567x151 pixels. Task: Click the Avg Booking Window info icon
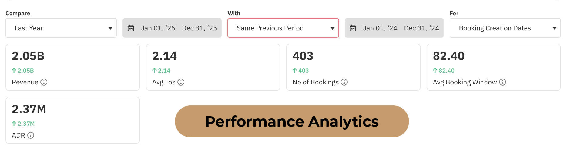click(x=502, y=82)
